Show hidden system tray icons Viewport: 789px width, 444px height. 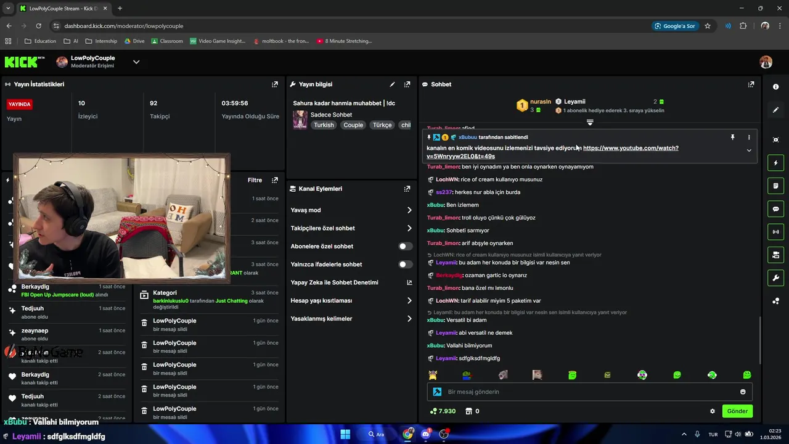click(684, 434)
